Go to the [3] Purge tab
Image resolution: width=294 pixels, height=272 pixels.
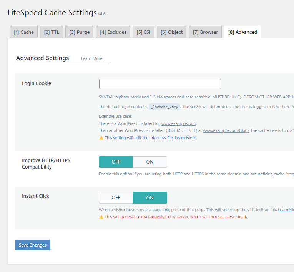click(80, 32)
